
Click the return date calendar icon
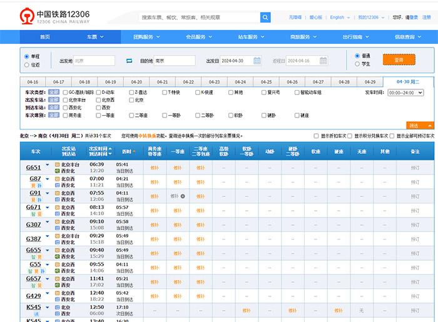(323, 61)
